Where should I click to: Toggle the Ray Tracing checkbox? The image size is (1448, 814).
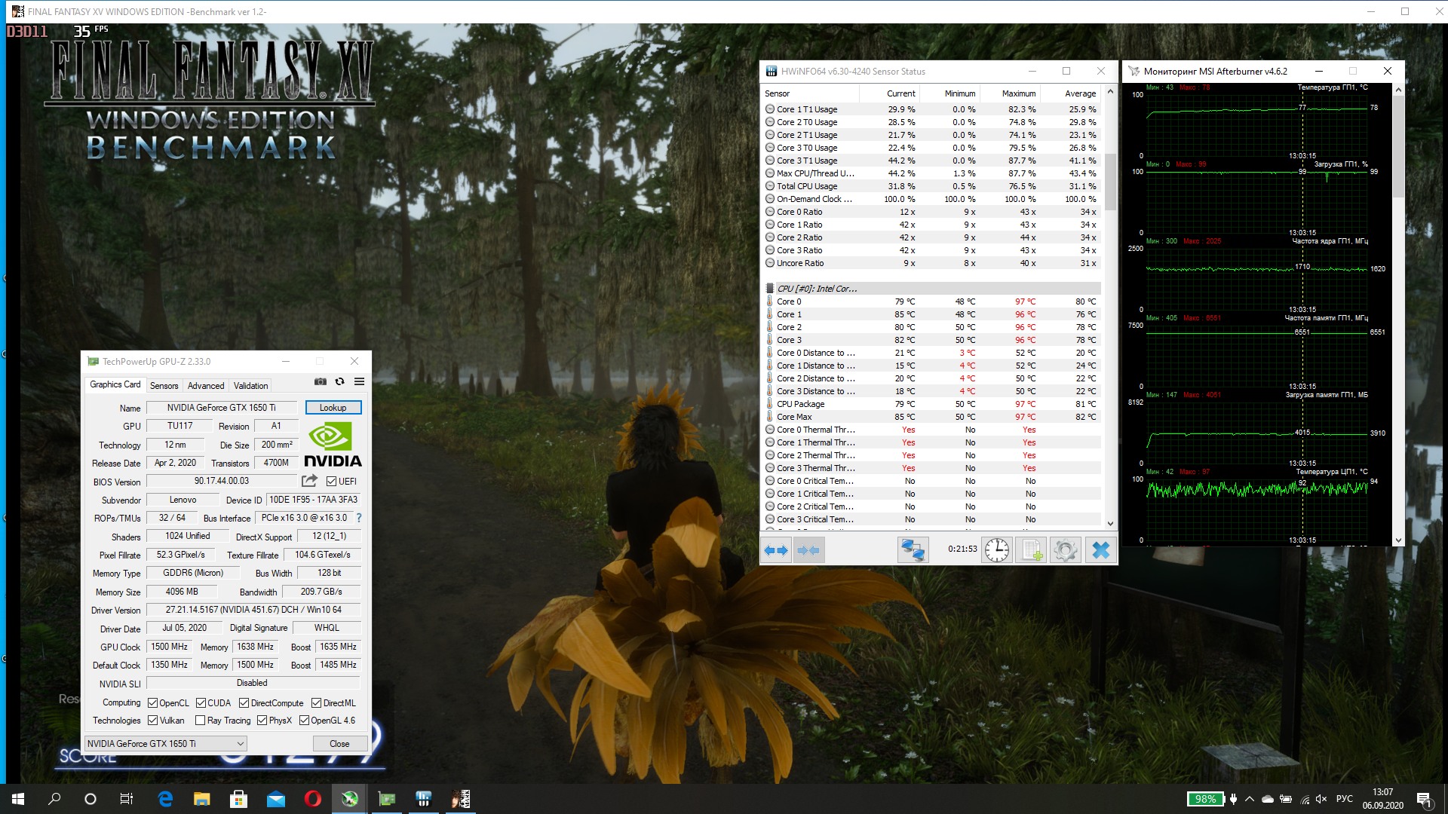(201, 721)
